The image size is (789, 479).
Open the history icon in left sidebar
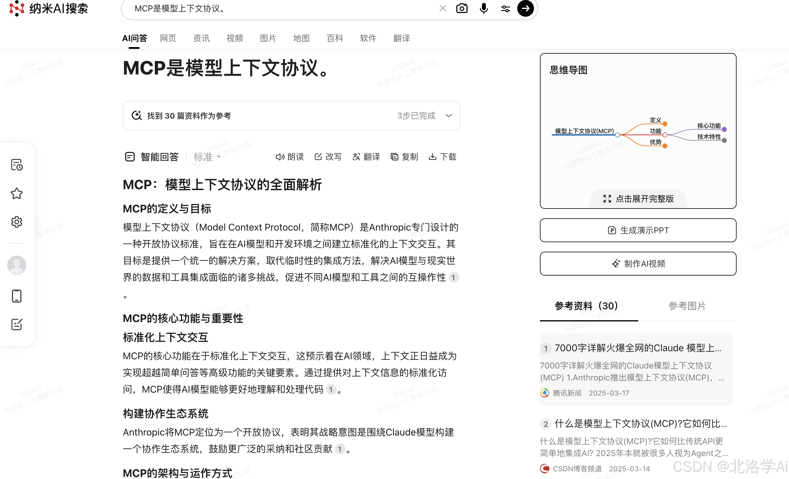pos(17,165)
